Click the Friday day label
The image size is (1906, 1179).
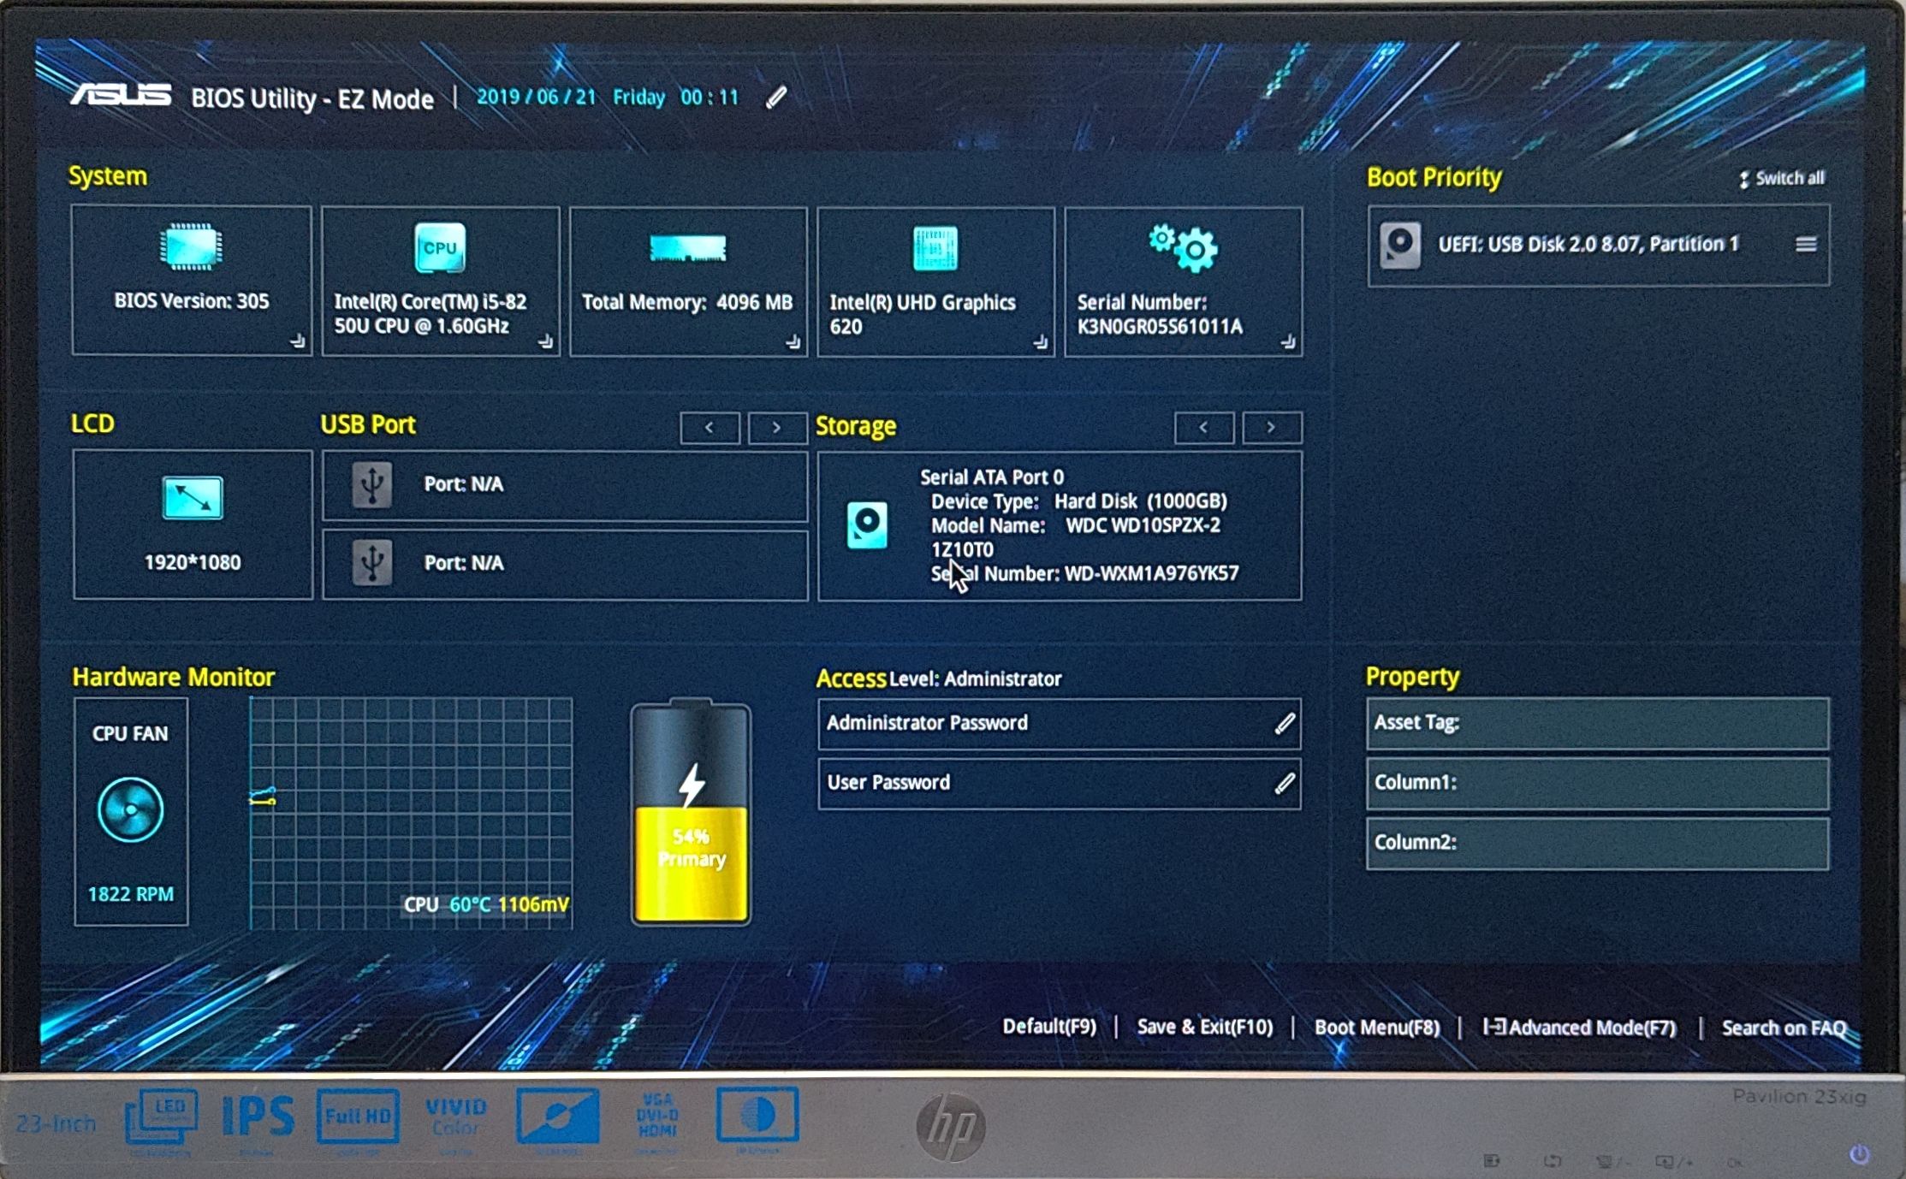(x=638, y=98)
